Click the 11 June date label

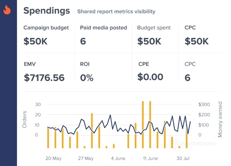tap(150, 158)
